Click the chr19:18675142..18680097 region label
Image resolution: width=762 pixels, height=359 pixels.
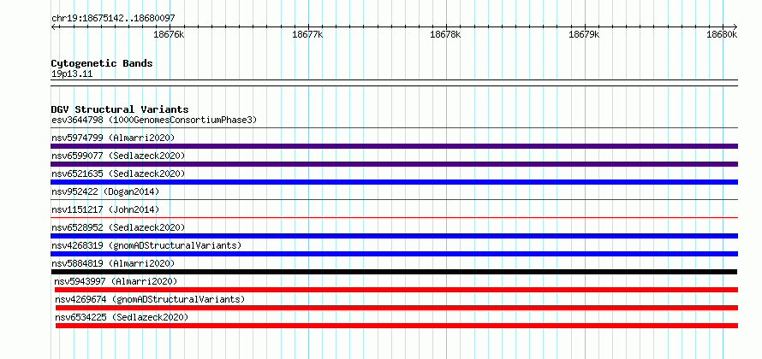pos(113,19)
